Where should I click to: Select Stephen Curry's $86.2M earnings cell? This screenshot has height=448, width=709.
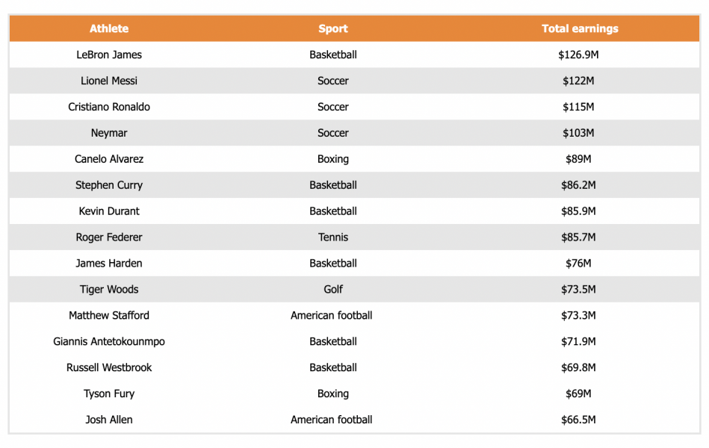tap(578, 185)
